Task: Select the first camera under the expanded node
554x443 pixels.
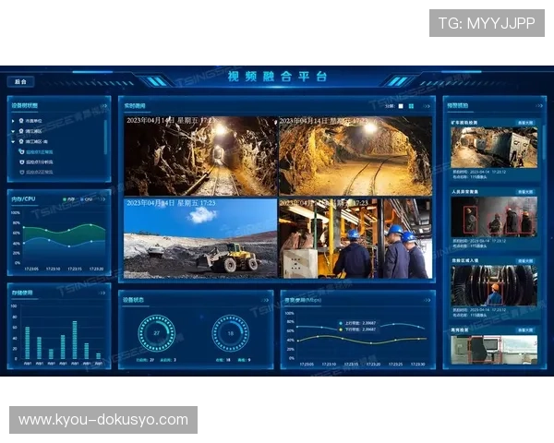Action: point(37,151)
